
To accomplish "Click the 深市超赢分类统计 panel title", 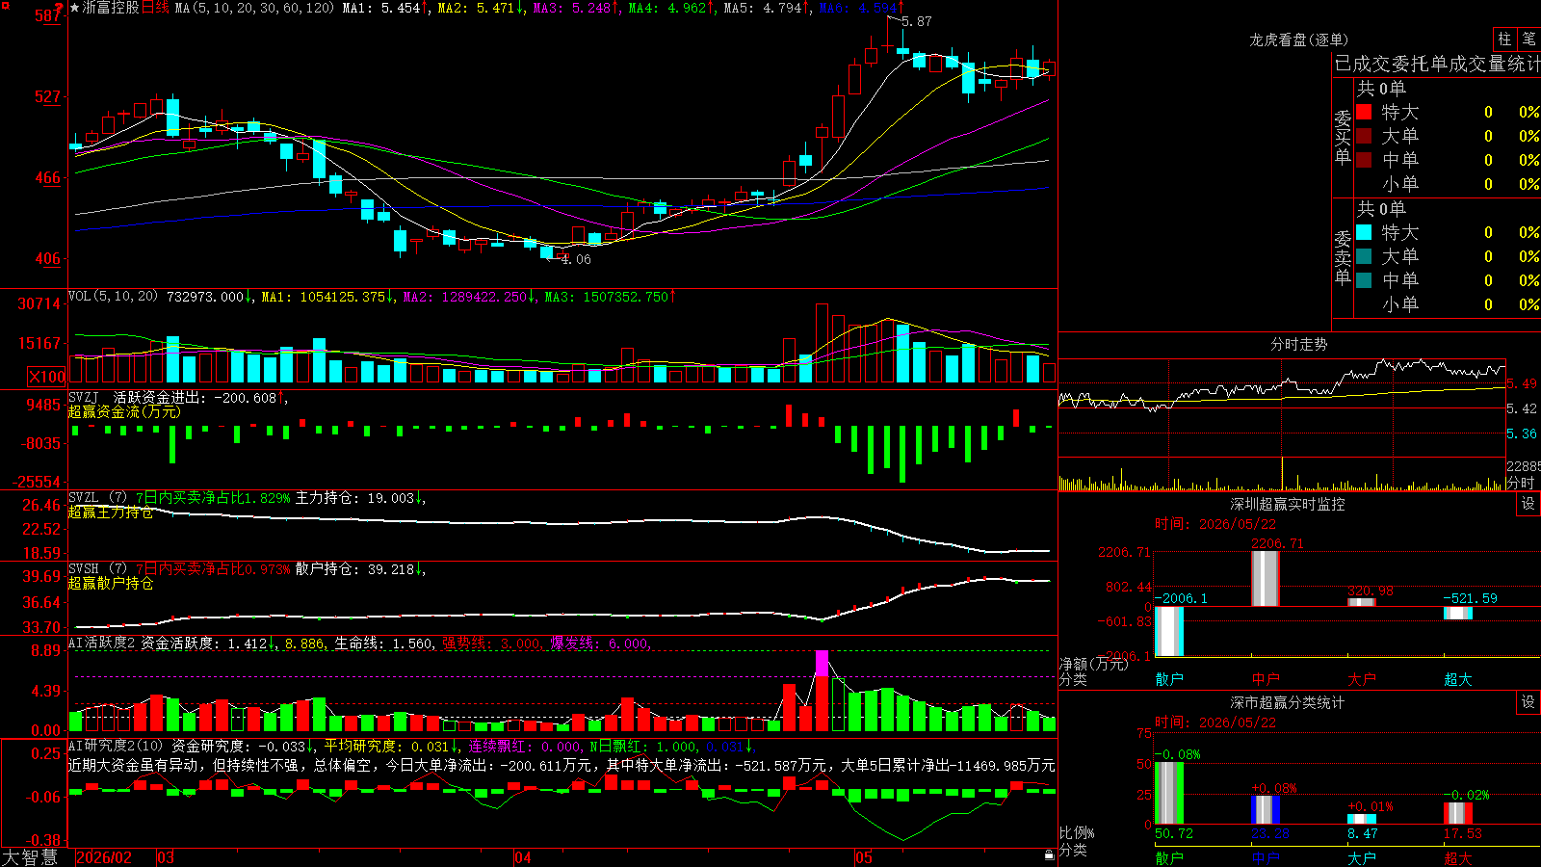I will point(1288,702).
